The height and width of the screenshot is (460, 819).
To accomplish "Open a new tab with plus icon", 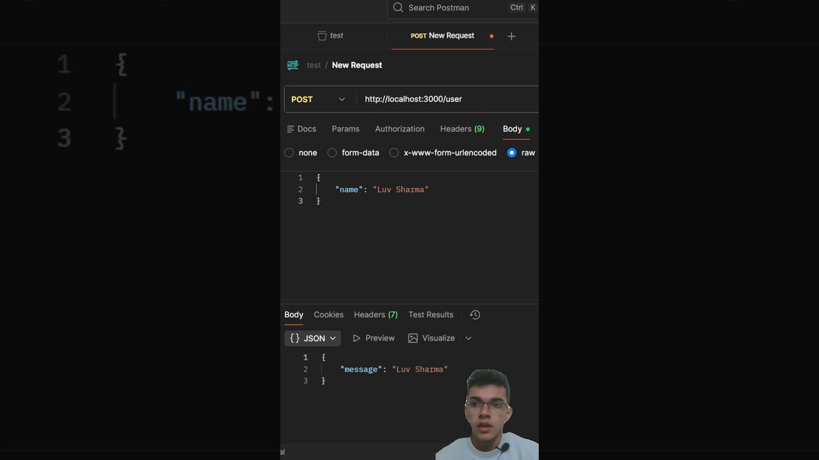I will [x=511, y=36].
